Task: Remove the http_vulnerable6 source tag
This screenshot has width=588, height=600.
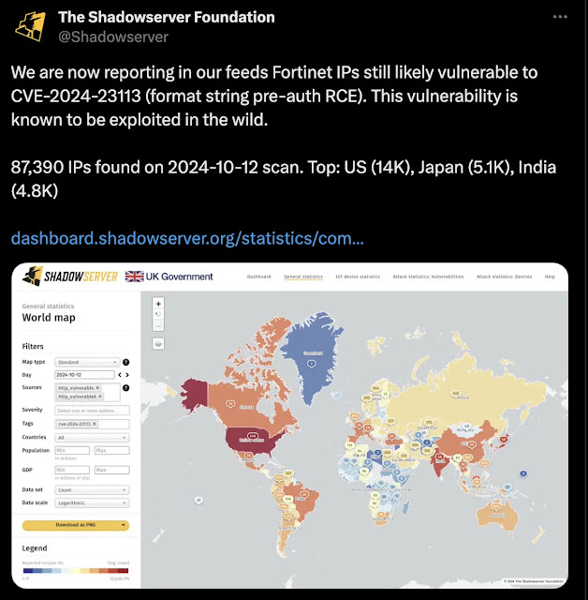Action: pyautogui.click(x=100, y=396)
